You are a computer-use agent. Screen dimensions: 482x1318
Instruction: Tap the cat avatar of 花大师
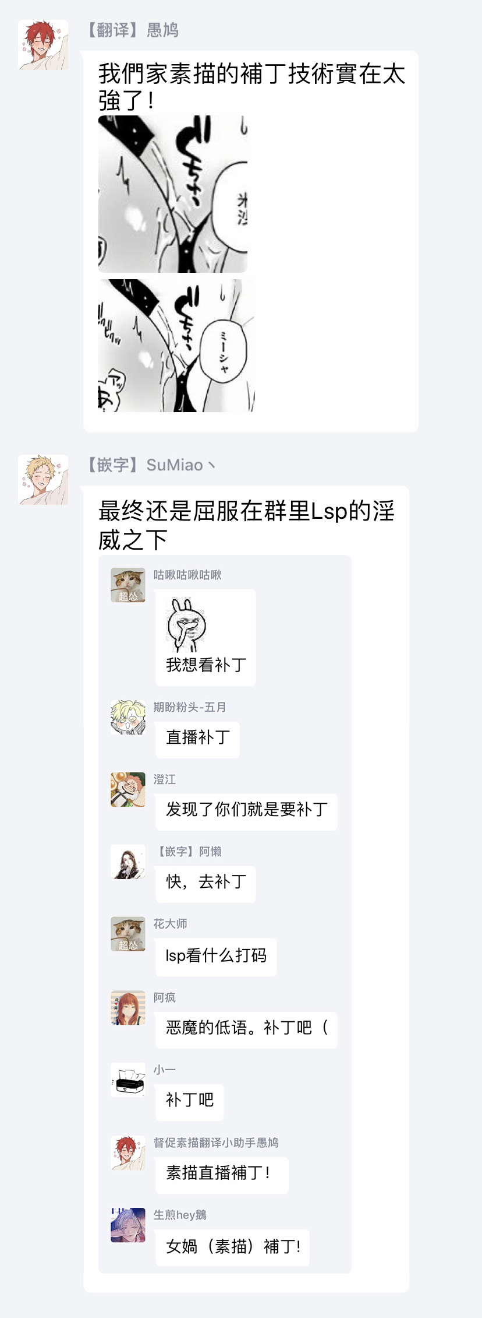[128, 934]
